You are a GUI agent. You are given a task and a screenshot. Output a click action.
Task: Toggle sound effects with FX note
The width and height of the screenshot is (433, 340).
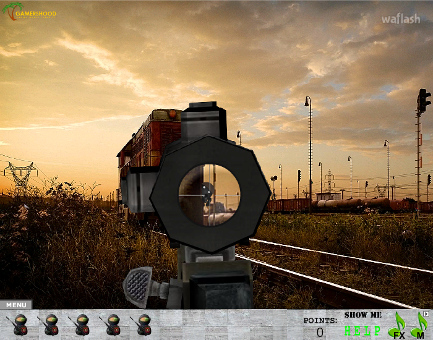[x=397, y=326]
